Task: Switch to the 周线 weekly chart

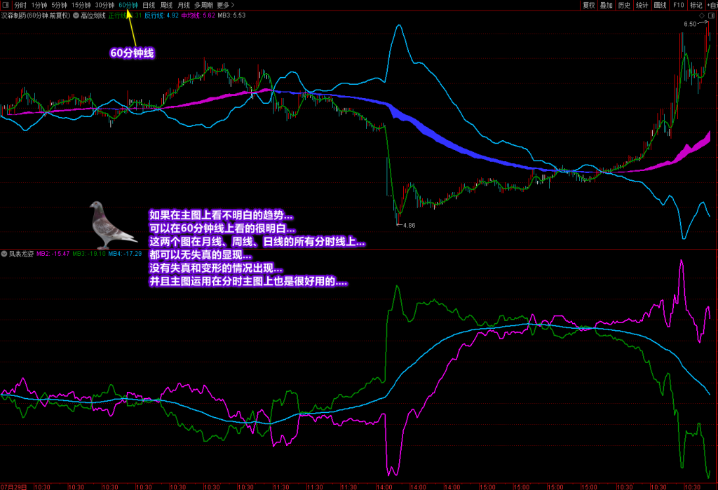Action: pos(166,5)
